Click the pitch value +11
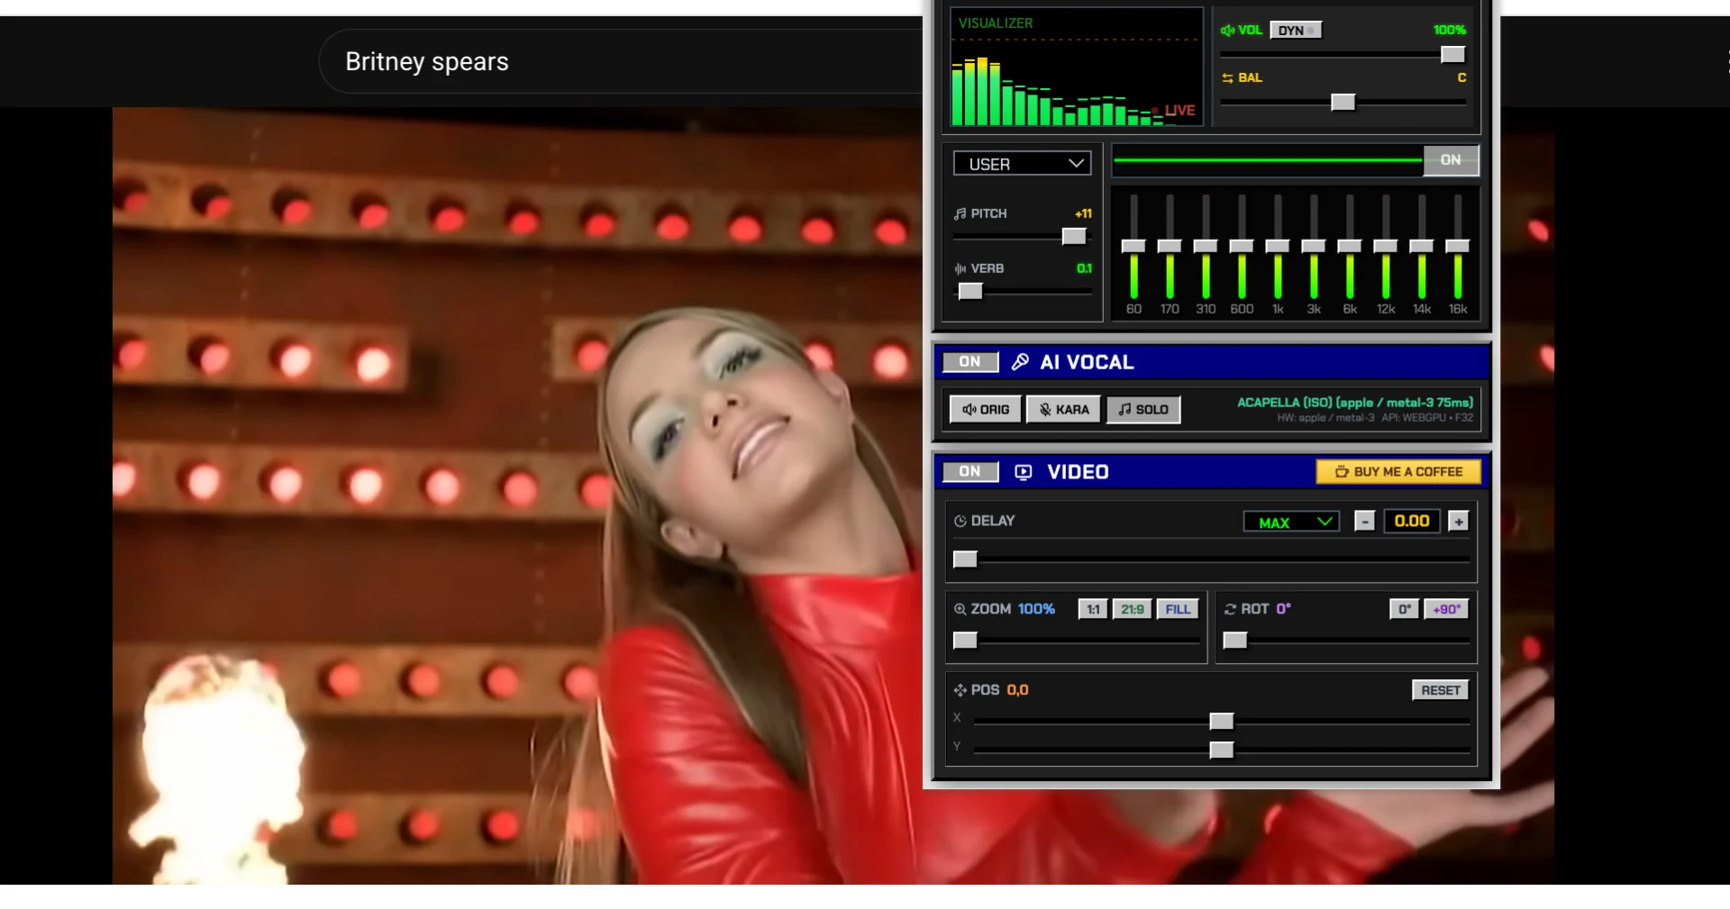 [x=1083, y=214]
